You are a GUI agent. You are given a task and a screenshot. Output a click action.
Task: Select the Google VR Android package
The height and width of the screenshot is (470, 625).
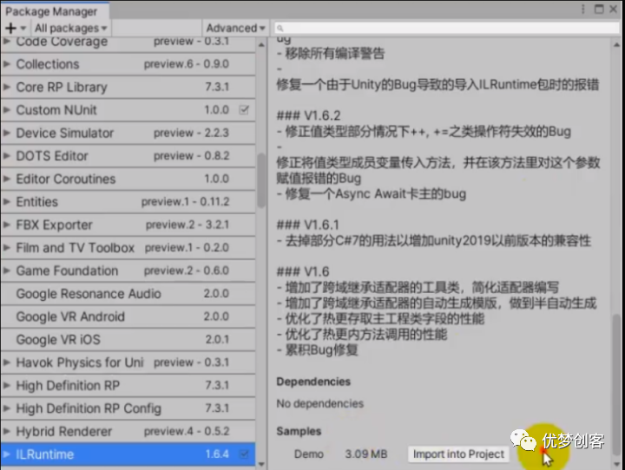point(128,317)
